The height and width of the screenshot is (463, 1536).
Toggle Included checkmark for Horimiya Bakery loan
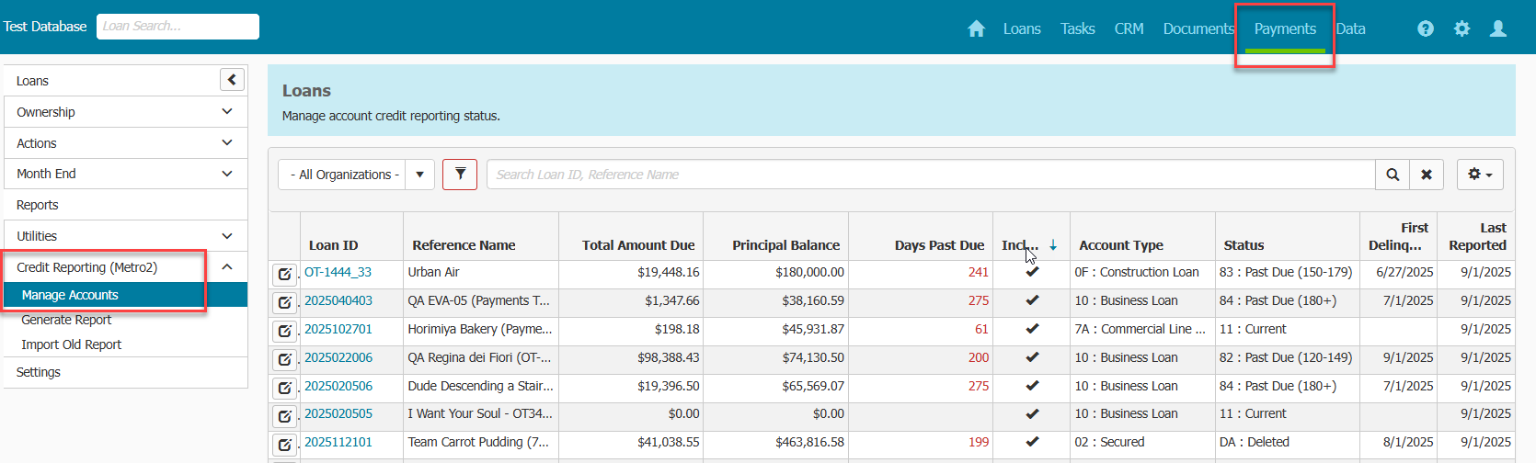point(1032,329)
